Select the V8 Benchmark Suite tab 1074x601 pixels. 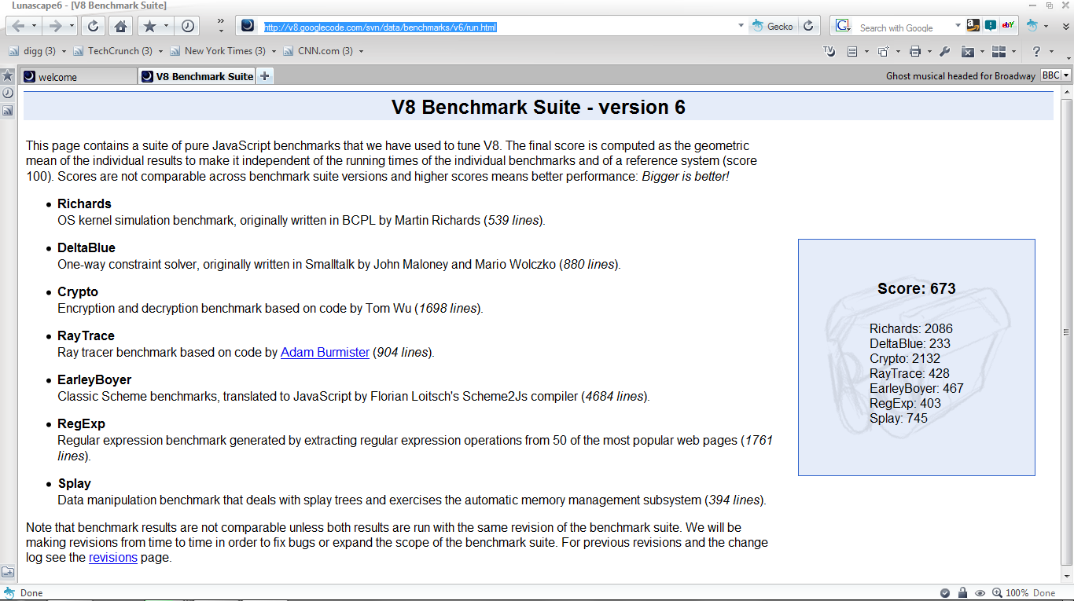coord(197,76)
